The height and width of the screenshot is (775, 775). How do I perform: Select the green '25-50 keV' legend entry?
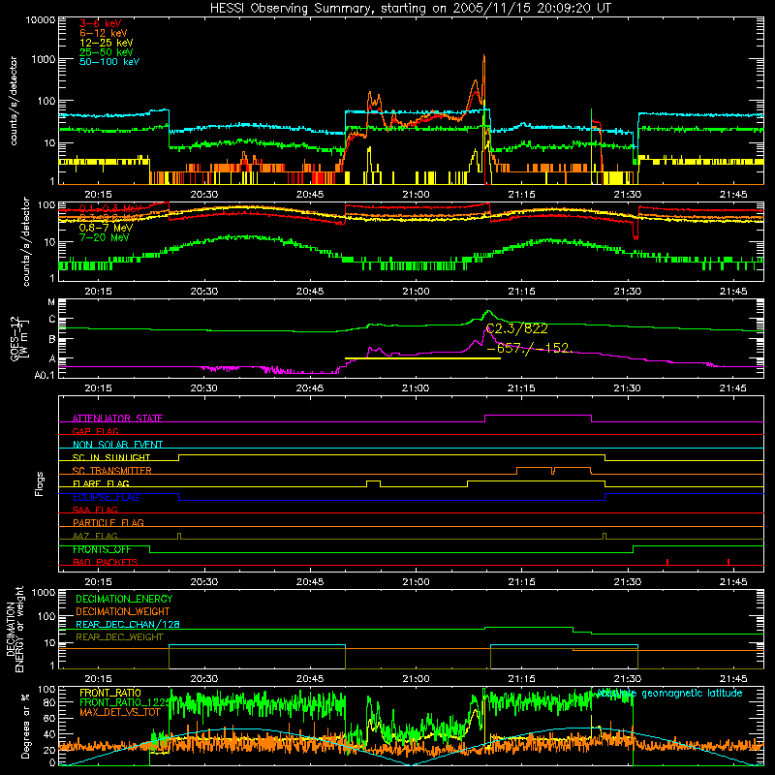[x=106, y=52]
